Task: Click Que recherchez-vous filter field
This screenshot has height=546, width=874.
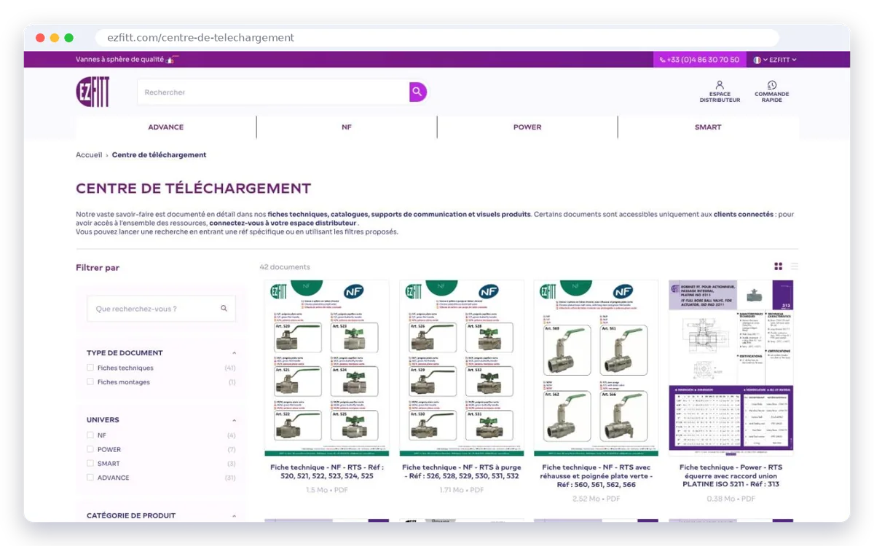Action: point(161,309)
